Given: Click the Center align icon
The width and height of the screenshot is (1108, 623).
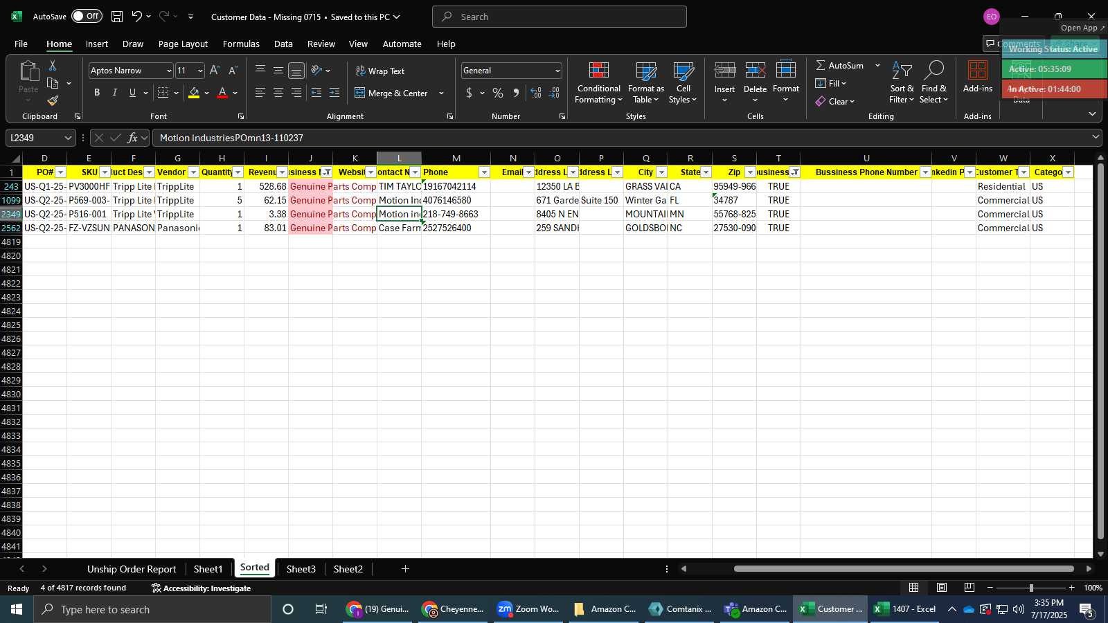Looking at the screenshot, I should (x=278, y=93).
